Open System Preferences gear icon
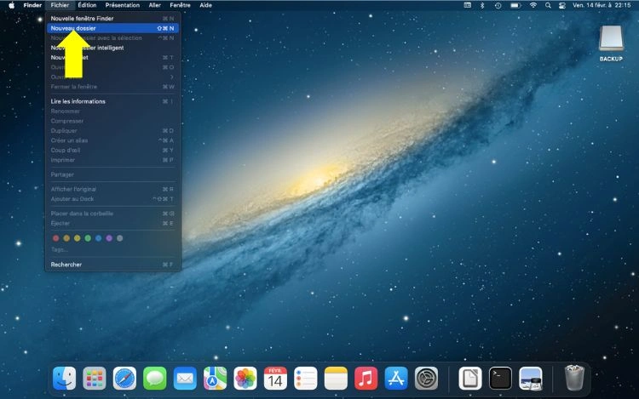 (426, 379)
